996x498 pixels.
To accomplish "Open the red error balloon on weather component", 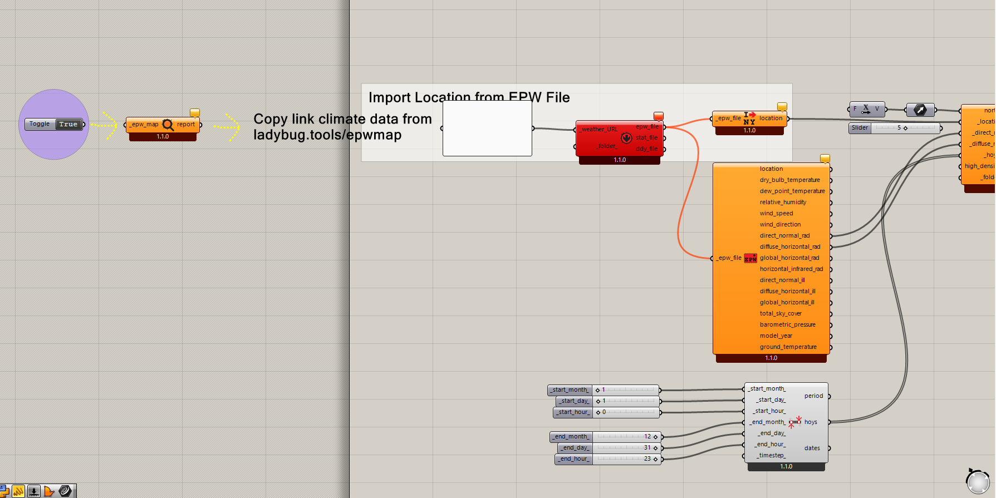I will pos(659,116).
